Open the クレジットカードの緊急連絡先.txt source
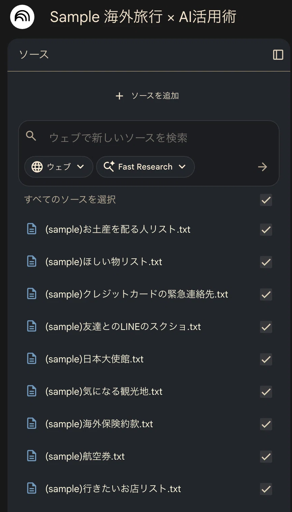This screenshot has width=292, height=512. pos(137,294)
